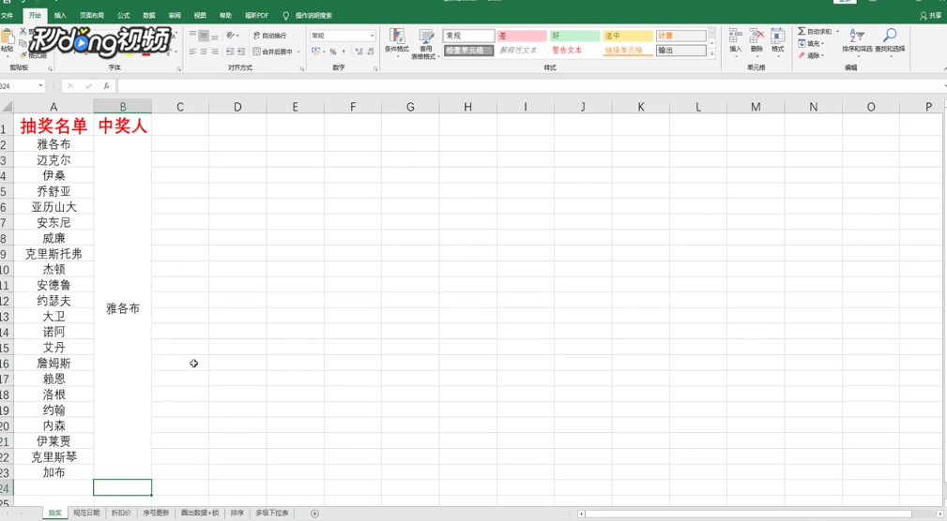Align text left icon in ribbon

pos(192,52)
